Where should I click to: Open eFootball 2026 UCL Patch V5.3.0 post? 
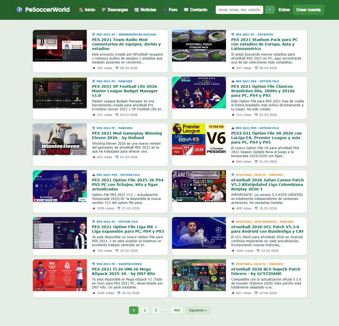click(268, 229)
